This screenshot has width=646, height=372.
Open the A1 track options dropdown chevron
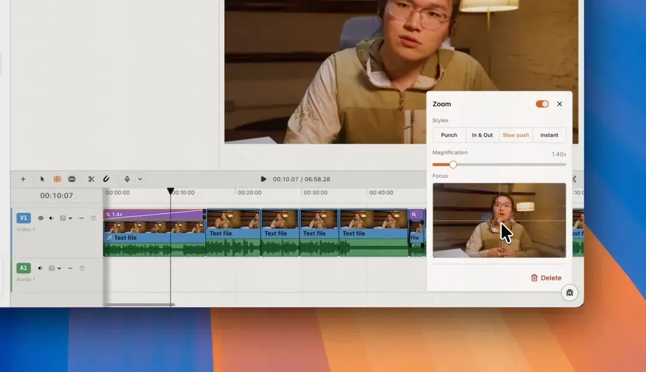[59, 269]
